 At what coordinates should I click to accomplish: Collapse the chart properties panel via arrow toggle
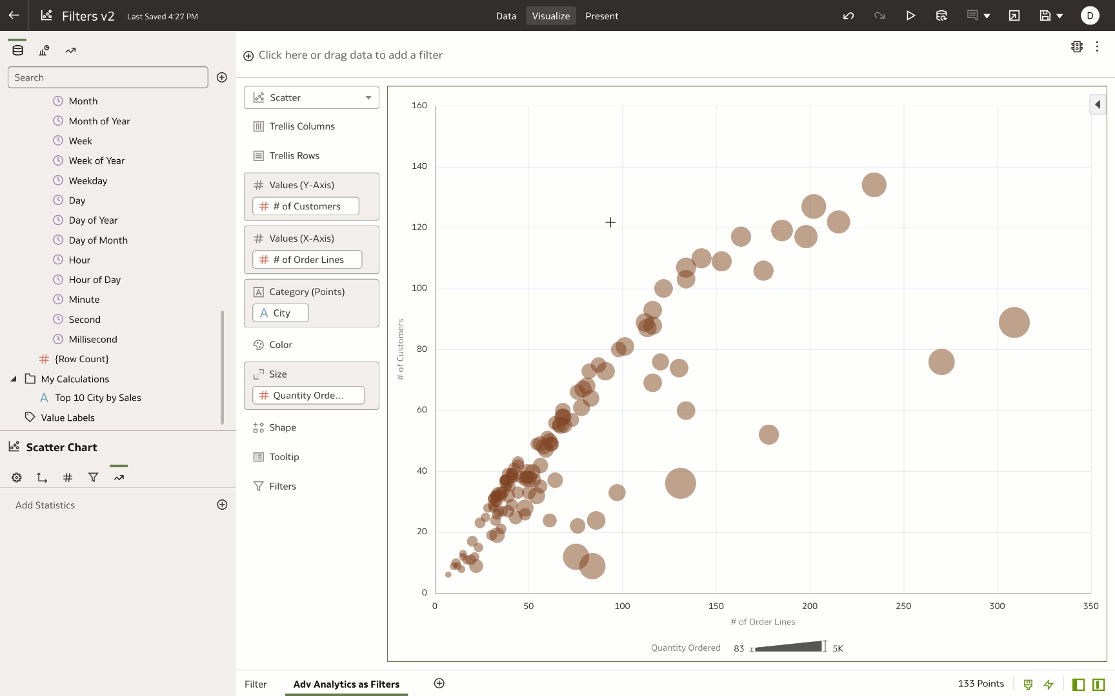coord(1098,104)
